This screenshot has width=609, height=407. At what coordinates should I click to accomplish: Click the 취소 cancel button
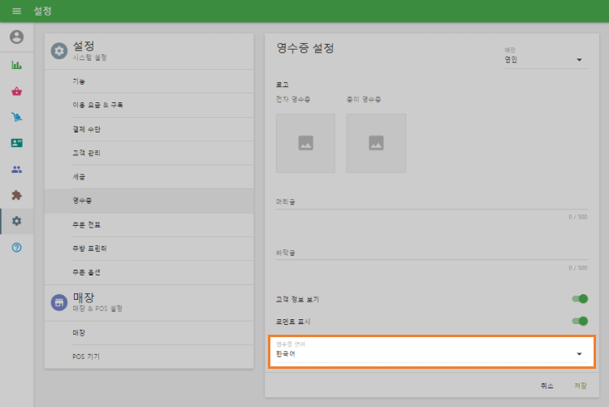click(546, 385)
